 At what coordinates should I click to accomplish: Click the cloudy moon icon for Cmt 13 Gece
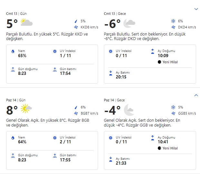(x=129, y=23)
